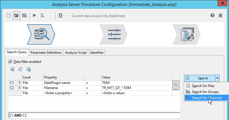Click the browse button for TDM value
Image resolution: width=229 pixels, height=120 pixels.
coord(176,83)
